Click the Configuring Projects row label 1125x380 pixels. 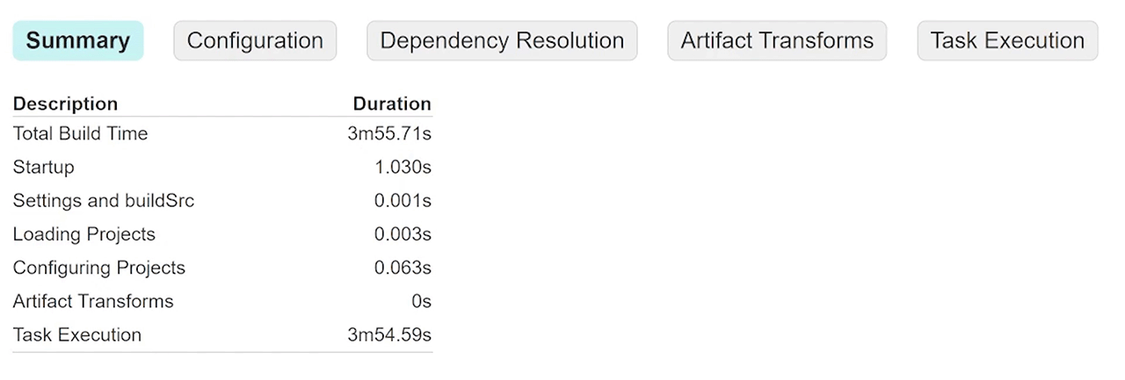[x=98, y=268]
